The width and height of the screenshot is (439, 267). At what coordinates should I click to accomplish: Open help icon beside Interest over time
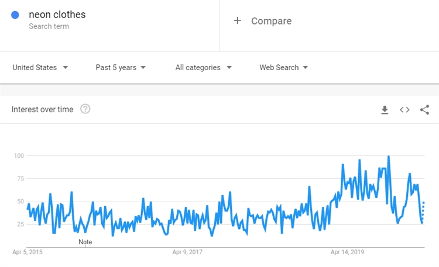click(x=85, y=109)
